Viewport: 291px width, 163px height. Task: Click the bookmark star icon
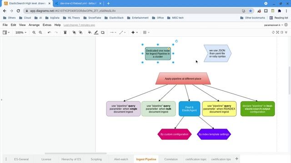coord(251,11)
